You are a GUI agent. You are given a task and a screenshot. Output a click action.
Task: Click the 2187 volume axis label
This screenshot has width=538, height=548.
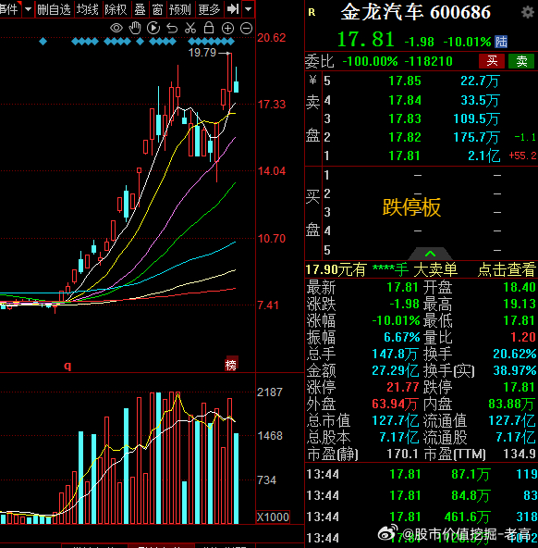point(270,392)
